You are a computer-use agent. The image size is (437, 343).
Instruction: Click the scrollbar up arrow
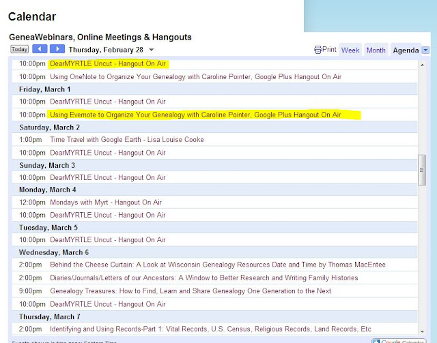422,65
